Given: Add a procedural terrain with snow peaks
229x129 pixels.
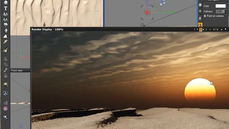Looking at the screenshot, I should coord(5,19).
